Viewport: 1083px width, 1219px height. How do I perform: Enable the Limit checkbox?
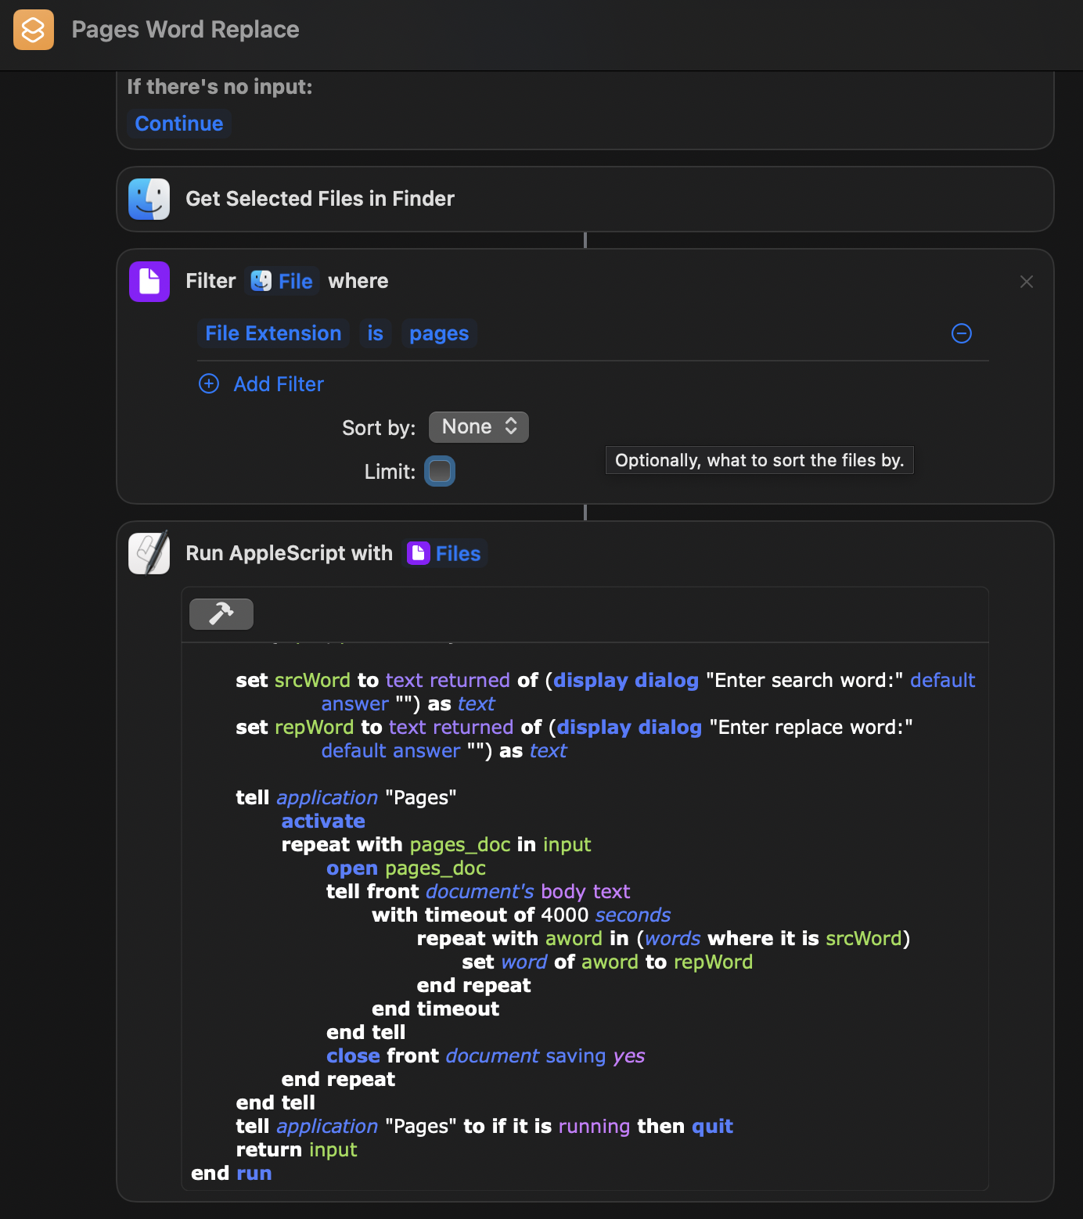(440, 471)
